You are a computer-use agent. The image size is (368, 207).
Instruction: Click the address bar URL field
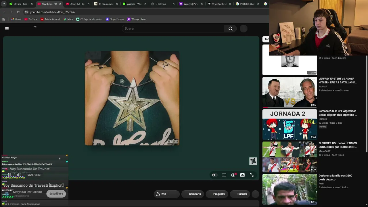coord(147,12)
